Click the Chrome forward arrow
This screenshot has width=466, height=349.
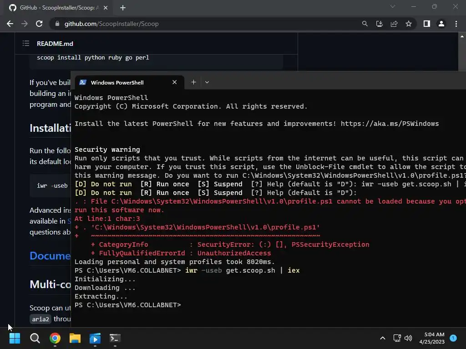pyautogui.click(x=25, y=24)
